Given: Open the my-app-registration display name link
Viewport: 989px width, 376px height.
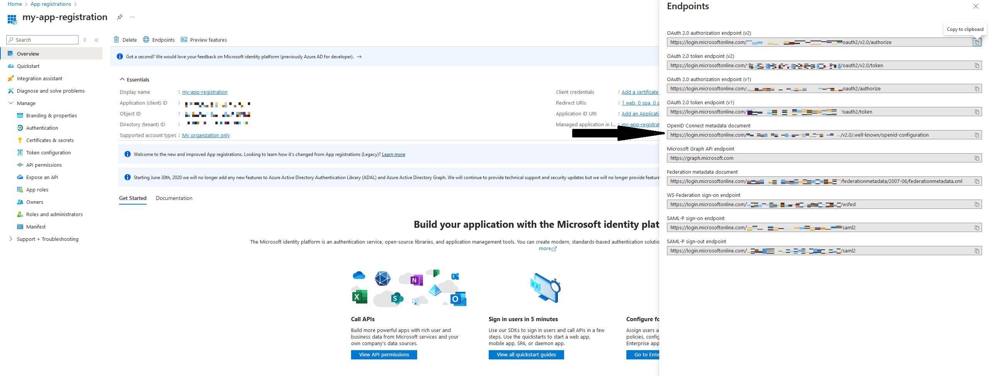Looking at the screenshot, I should 205,92.
